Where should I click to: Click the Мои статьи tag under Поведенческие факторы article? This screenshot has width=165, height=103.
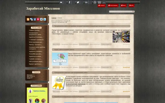click(56, 91)
